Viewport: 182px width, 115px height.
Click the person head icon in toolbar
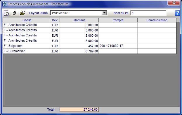click(x=15, y=13)
